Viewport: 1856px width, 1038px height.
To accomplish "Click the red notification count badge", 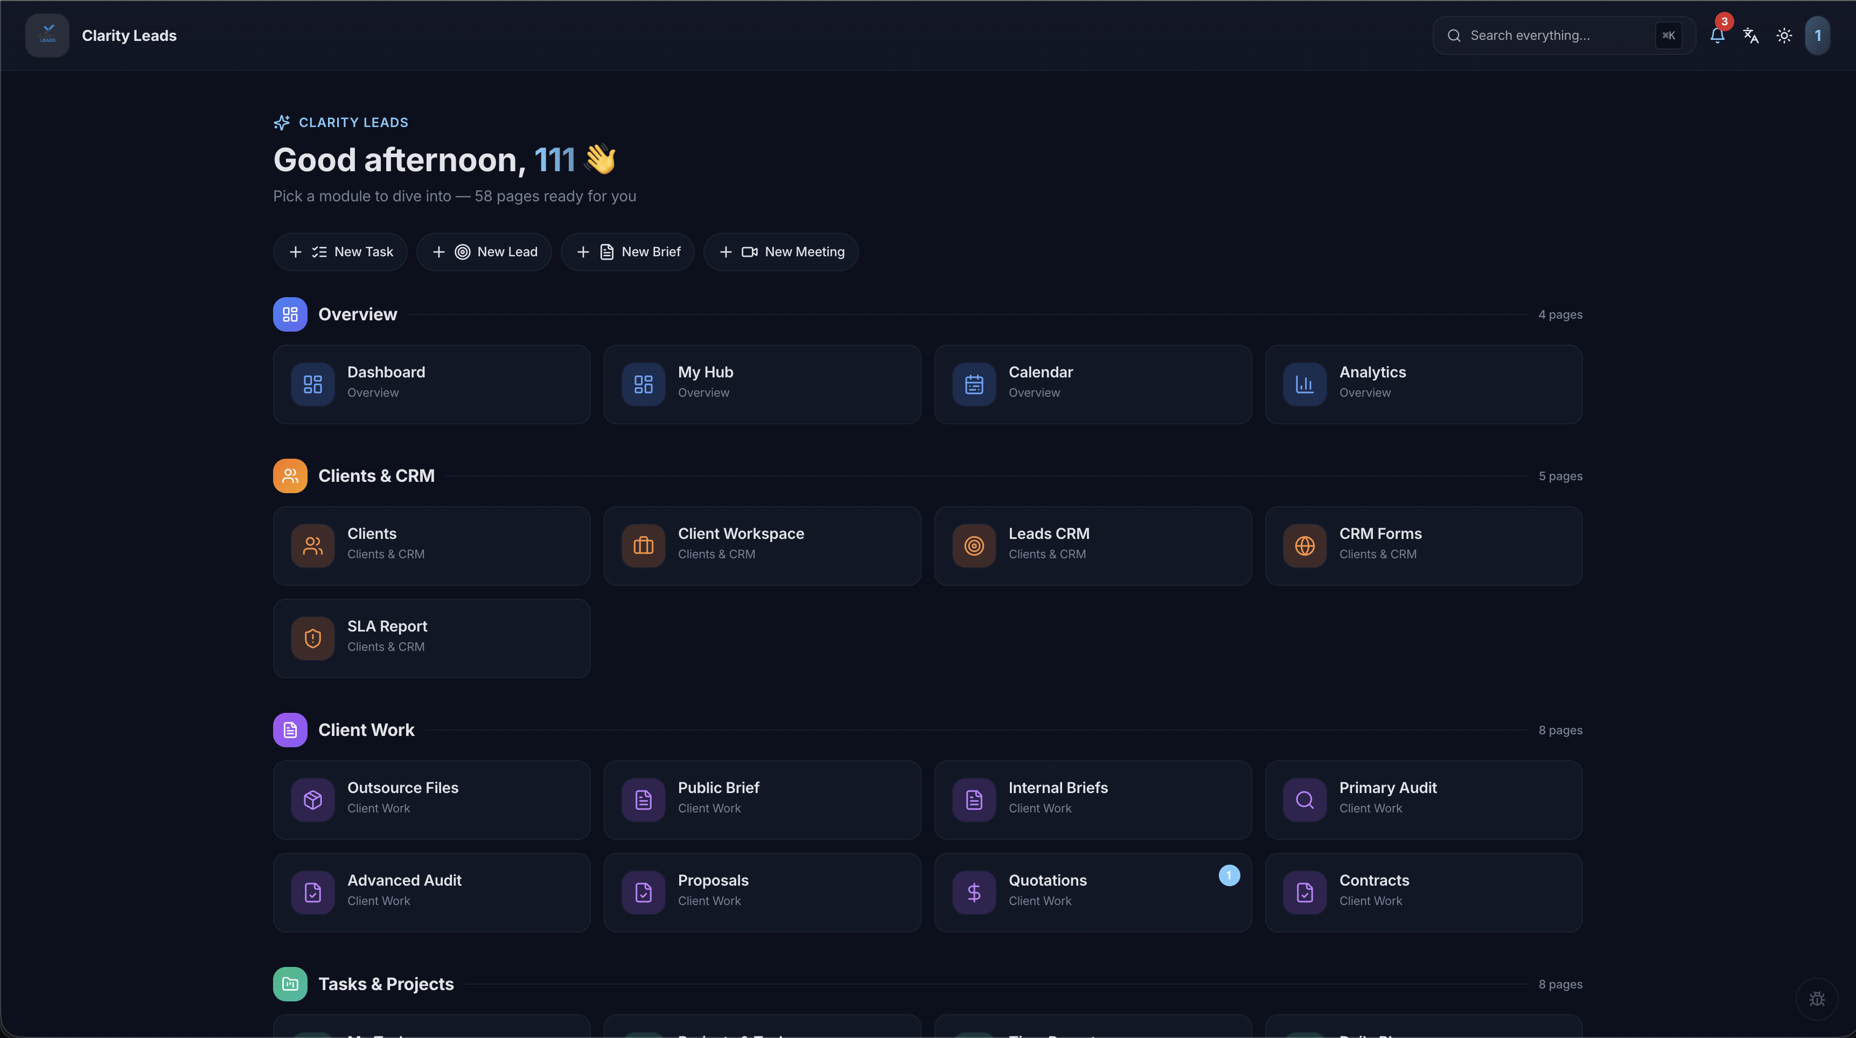I will pos(1724,22).
